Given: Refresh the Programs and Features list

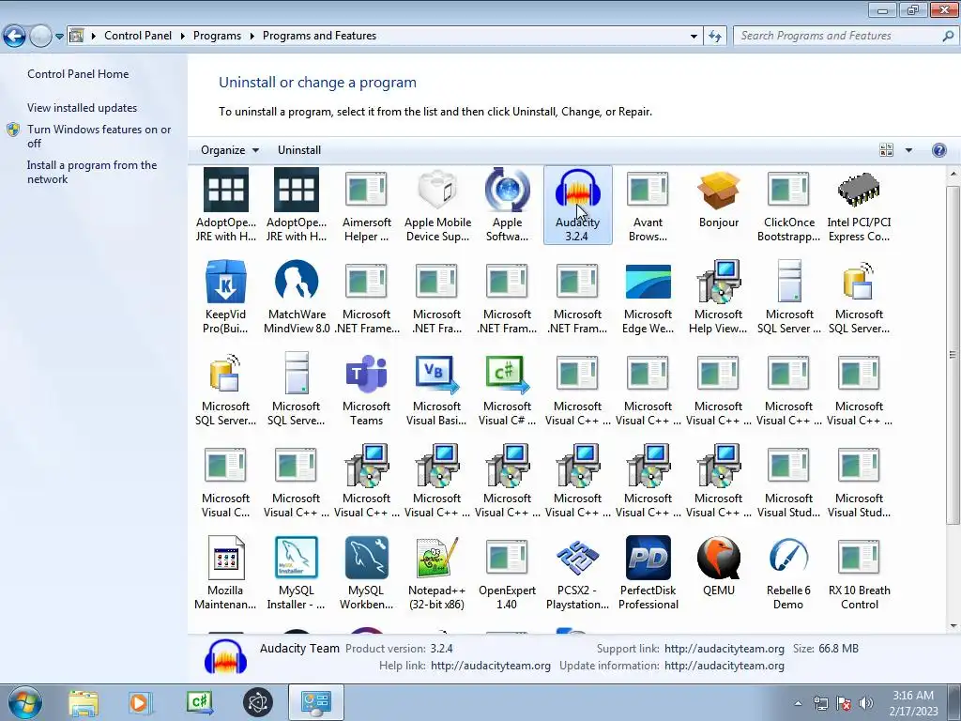Looking at the screenshot, I should click(x=714, y=37).
